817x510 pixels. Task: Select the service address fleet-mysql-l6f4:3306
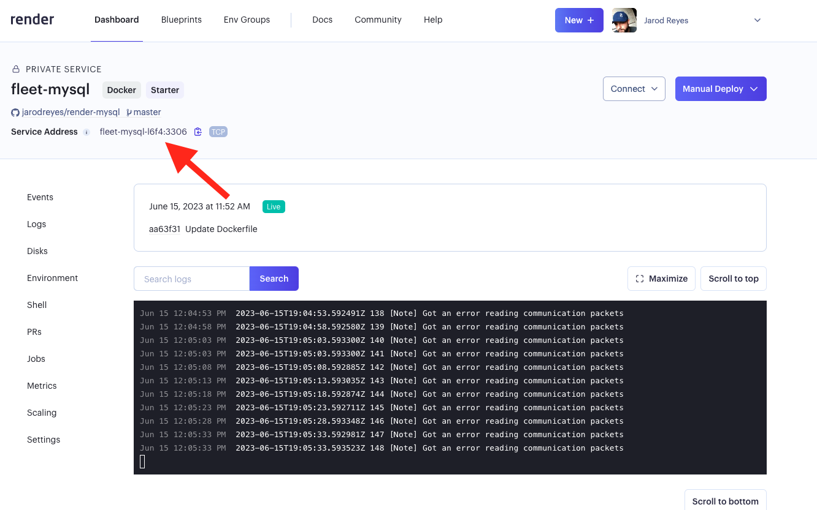click(x=144, y=132)
